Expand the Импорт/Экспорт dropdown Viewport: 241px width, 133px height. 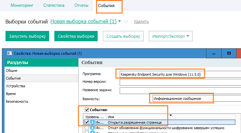(x=170, y=36)
